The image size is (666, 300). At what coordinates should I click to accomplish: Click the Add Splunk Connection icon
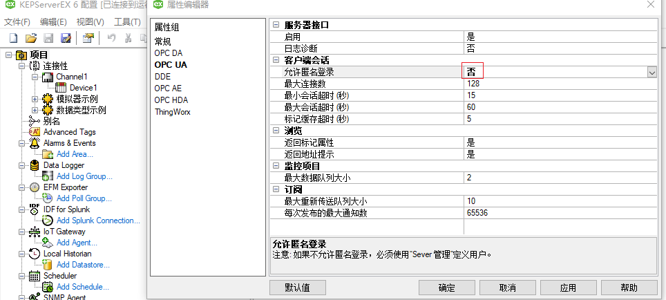[48, 221]
